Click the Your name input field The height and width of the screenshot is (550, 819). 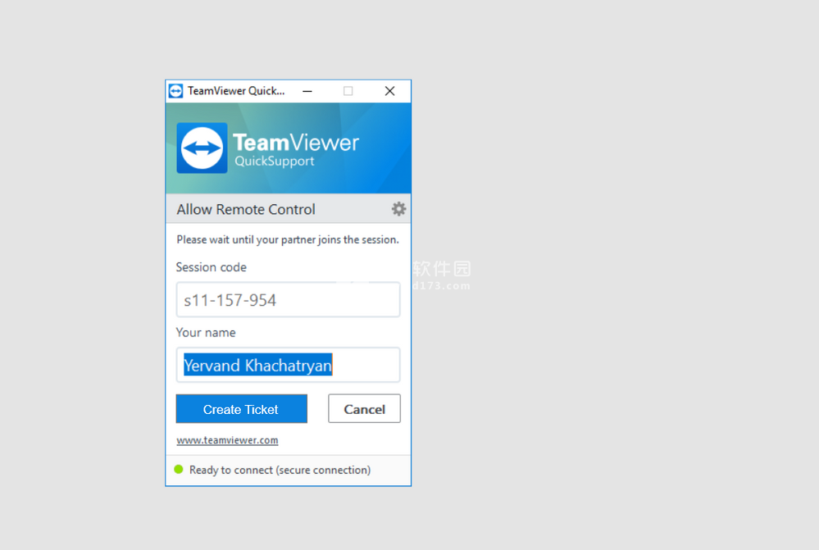(289, 365)
